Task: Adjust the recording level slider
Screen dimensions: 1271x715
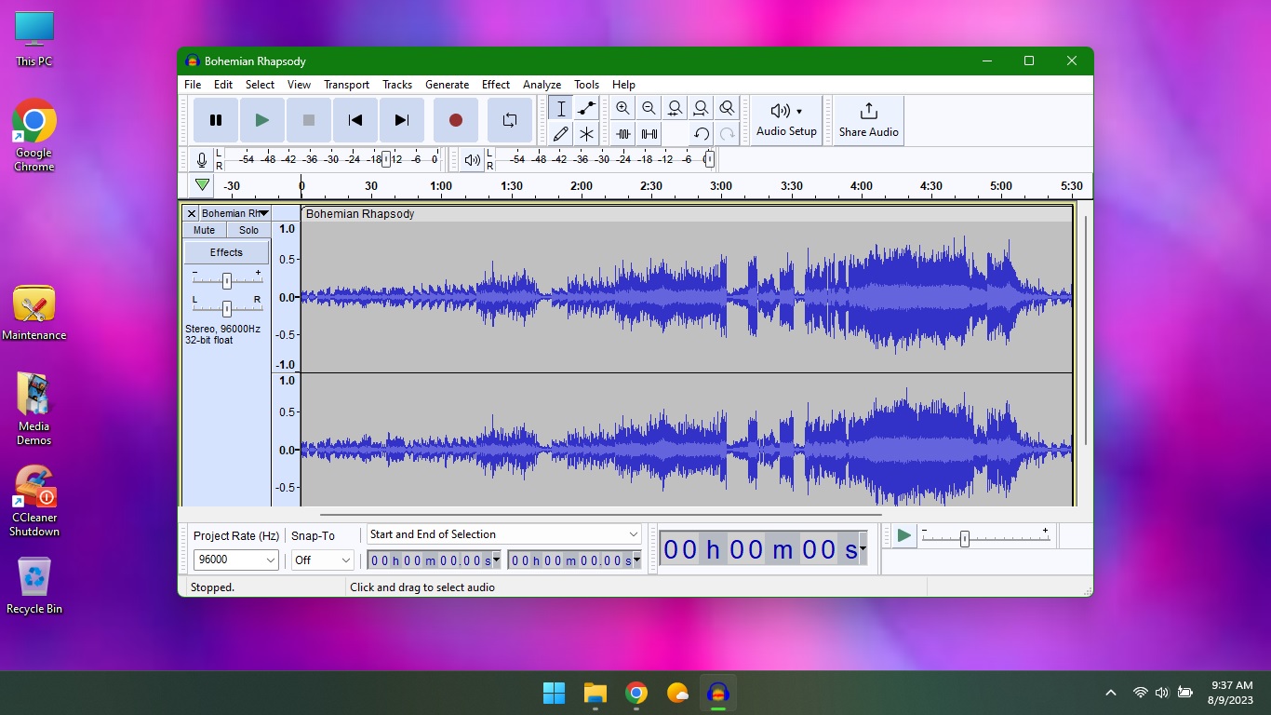Action: point(385,159)
